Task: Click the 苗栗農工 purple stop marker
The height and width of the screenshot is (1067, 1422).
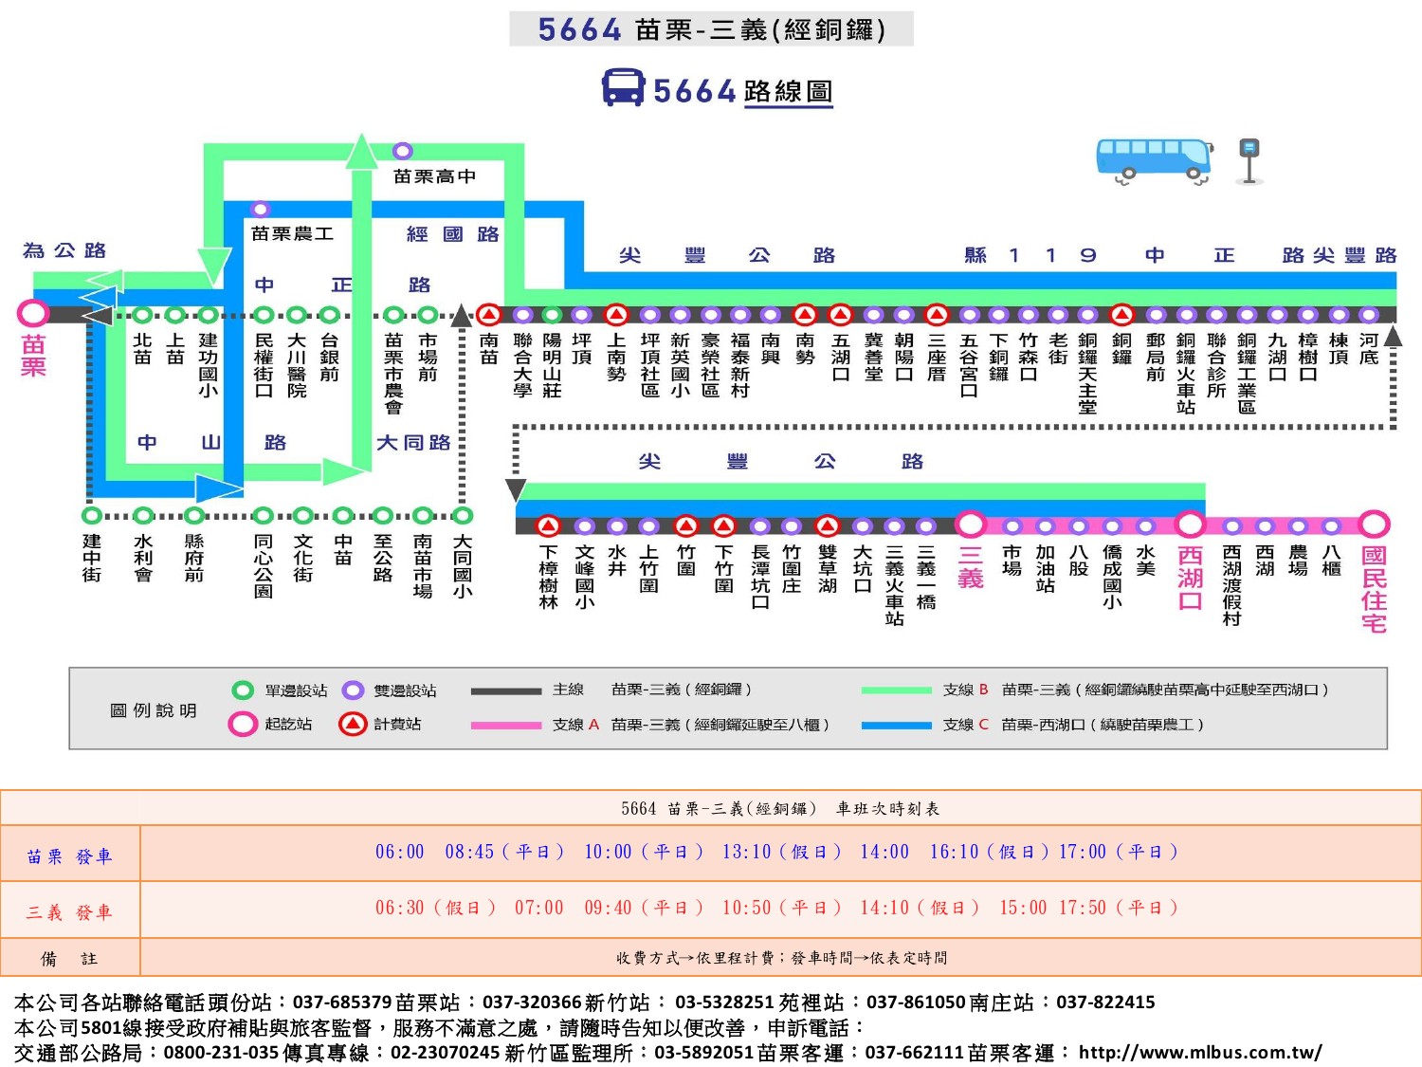Action: (x=261, y=209)
